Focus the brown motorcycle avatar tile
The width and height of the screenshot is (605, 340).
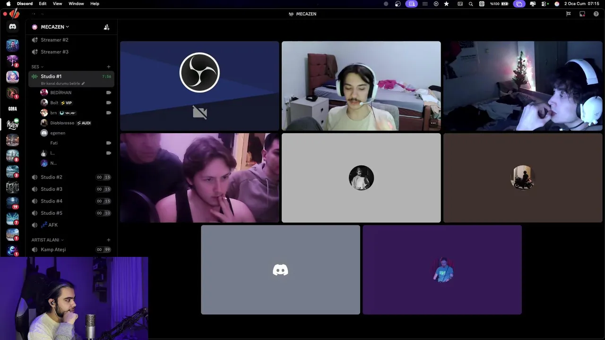[523, 178]
